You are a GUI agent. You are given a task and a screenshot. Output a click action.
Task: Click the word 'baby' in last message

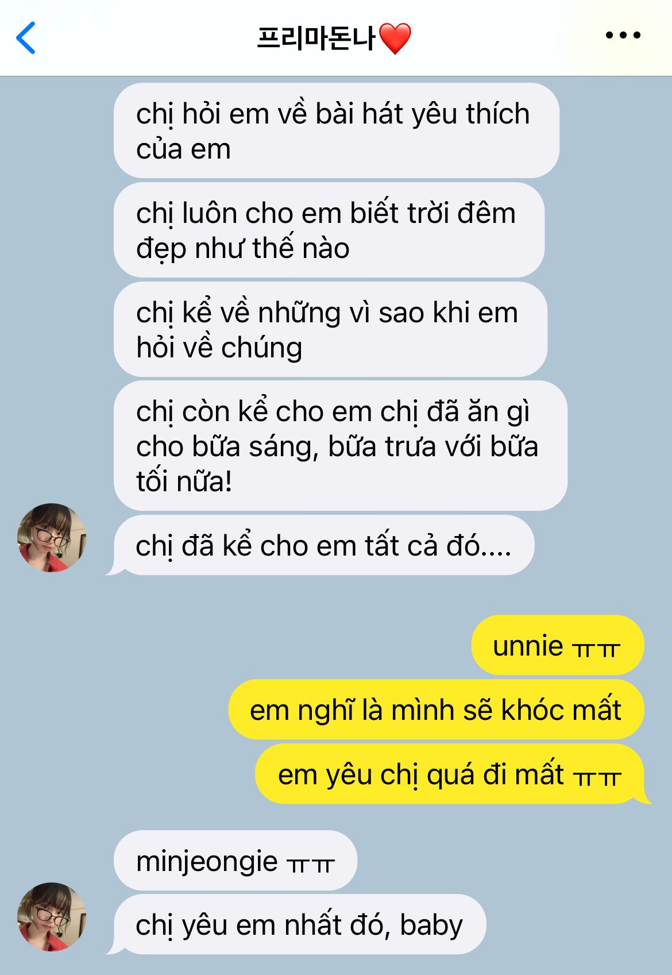point(431,926)
